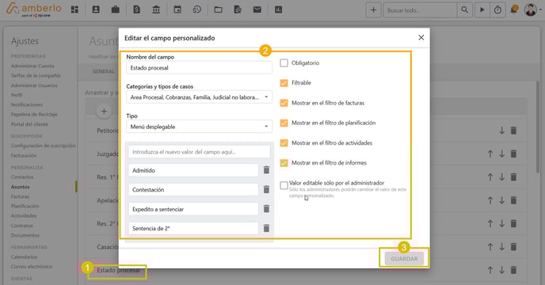Viewport: 545px width, 285px height.
Task: Click the search magnifier icon
Action: coord(464,10)
